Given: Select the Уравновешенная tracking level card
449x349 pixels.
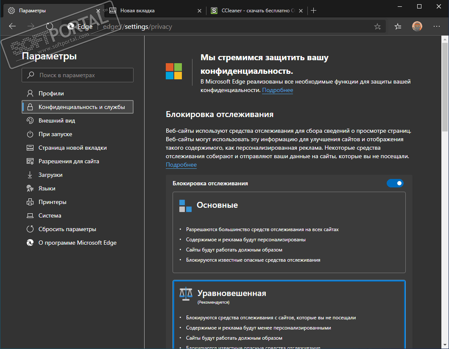Looking at the screenshot, I should point(289,314).
